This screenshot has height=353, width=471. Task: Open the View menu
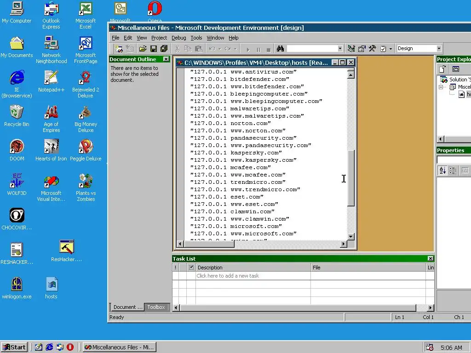point(142,38)
